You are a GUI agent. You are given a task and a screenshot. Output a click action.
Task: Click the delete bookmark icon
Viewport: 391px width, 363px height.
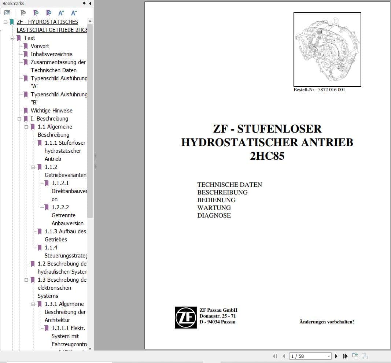(23, 12)
